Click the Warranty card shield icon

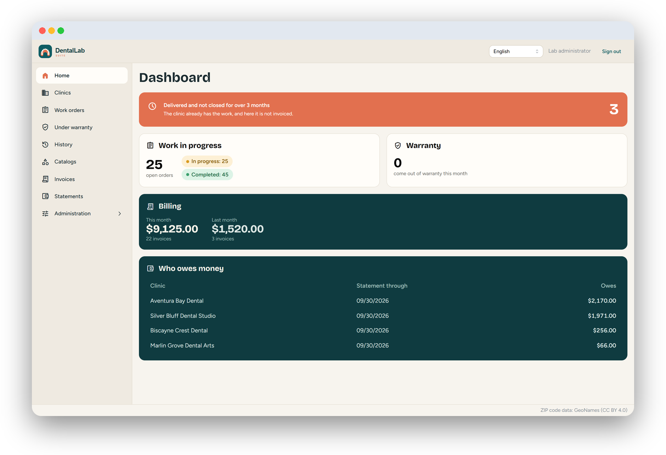398,145
